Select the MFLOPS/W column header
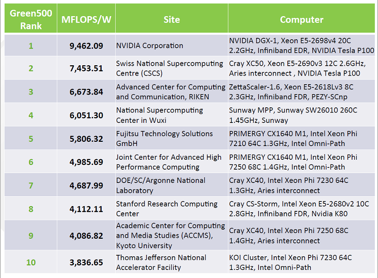This screenshot has height=278, width=378. pos(86,18)
